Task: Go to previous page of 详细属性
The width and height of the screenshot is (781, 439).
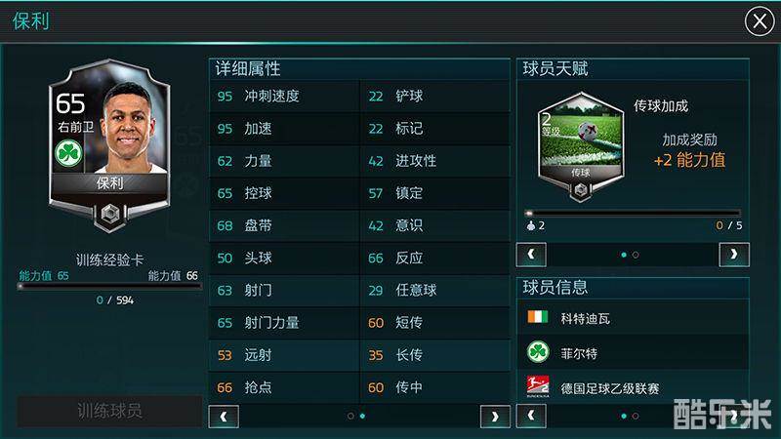Action: (224, 417)
